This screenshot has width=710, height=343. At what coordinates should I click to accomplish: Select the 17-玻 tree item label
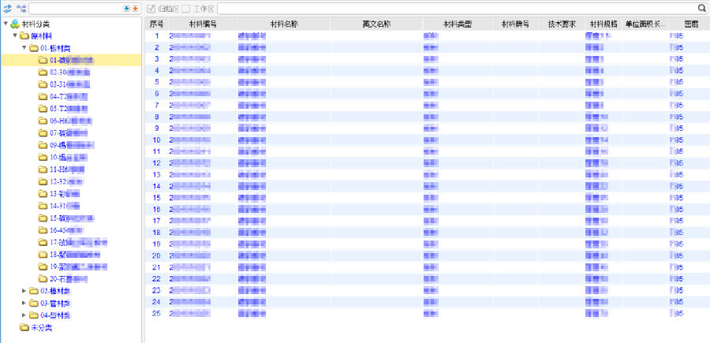tap(78, 242)
